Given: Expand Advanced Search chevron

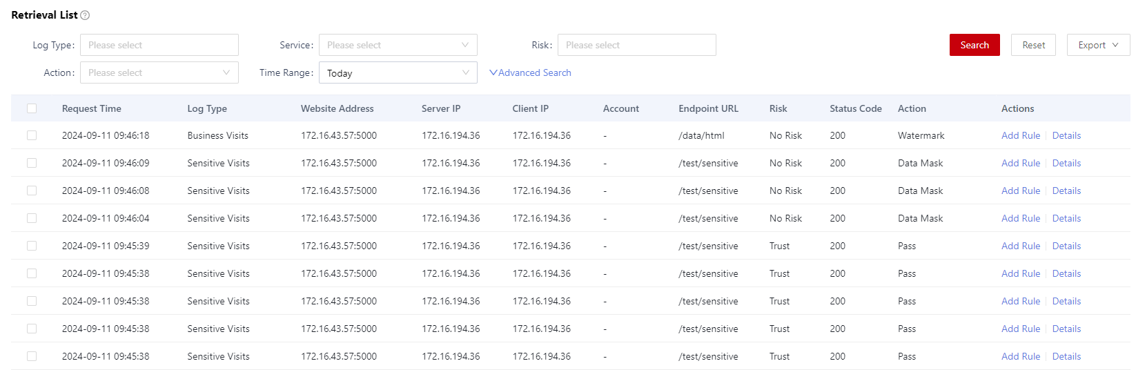Looking at the screenshot, I should [x=493, y=72].
